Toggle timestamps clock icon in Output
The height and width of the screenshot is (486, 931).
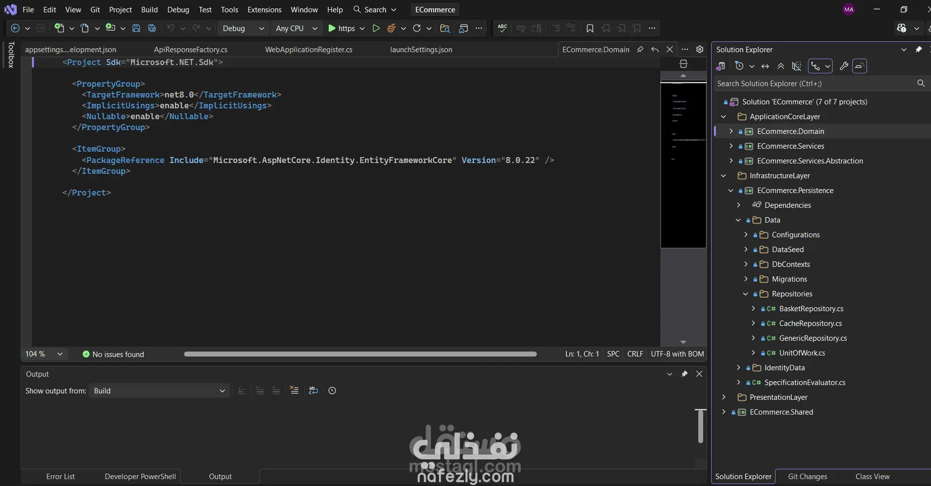pyautogui.click(x=332, y=390)
